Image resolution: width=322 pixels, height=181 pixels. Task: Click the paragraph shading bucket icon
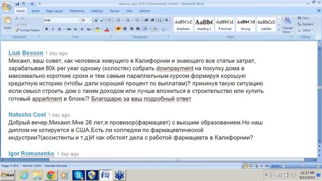tap(154, 29)
